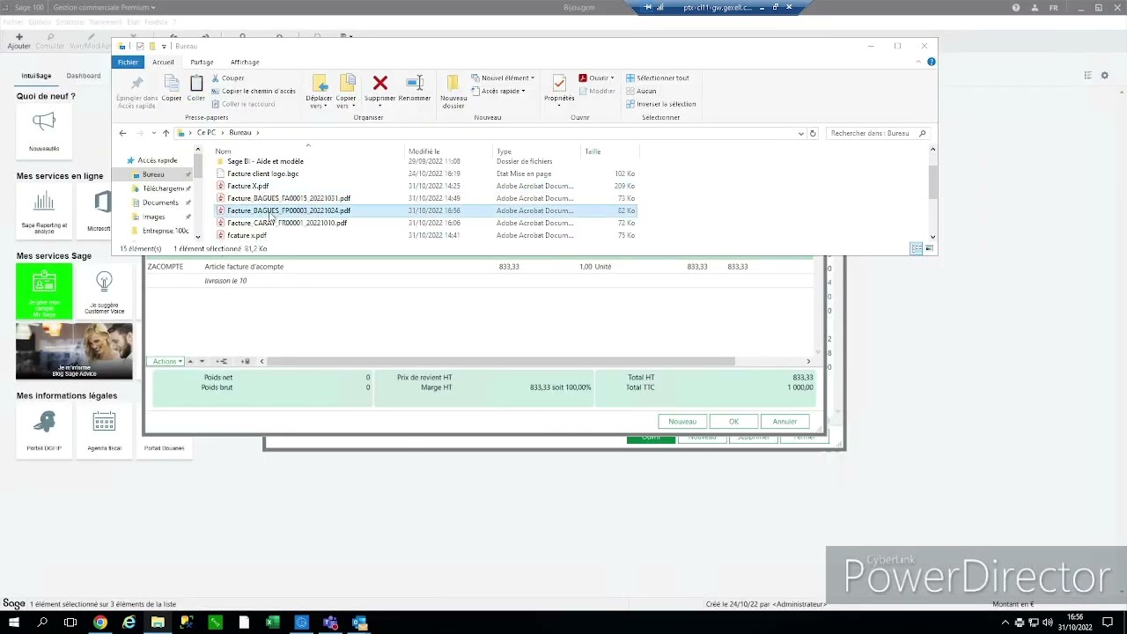Open Google Chrome from taskbar
Screen dimensions: 1127x634
point(100,623)
